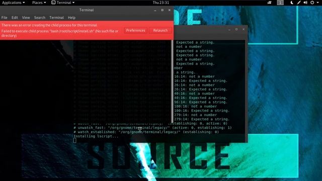Click the 'unwatch_fast' output line
This screenshot has width=322, height=181.
(152, 128)
